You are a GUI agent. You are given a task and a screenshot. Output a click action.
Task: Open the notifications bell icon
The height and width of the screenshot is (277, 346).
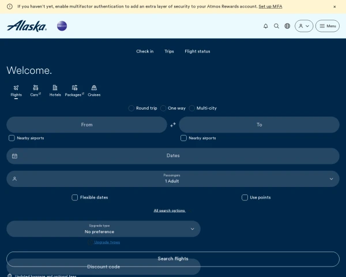pyautogui.click(x=266, y=26)
